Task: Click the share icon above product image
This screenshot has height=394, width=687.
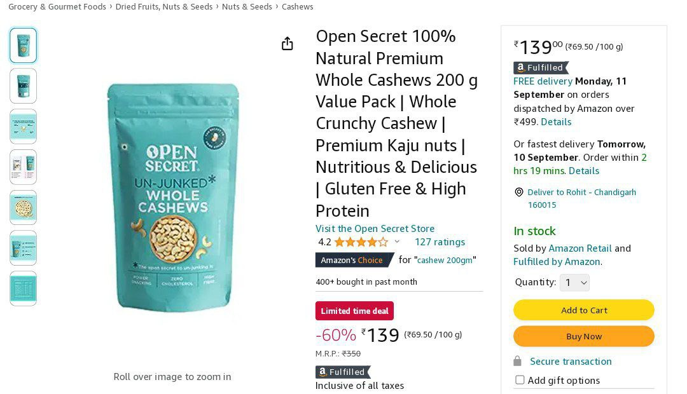Action: pyautogui.click(x=287, y=43)
